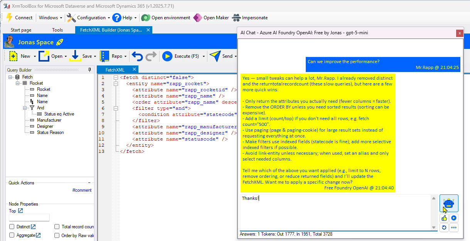The height and width of the screenshot is (241, 470).
Task: Click the Top value input field
Action: pyautogui.click(x=29, y=218)
